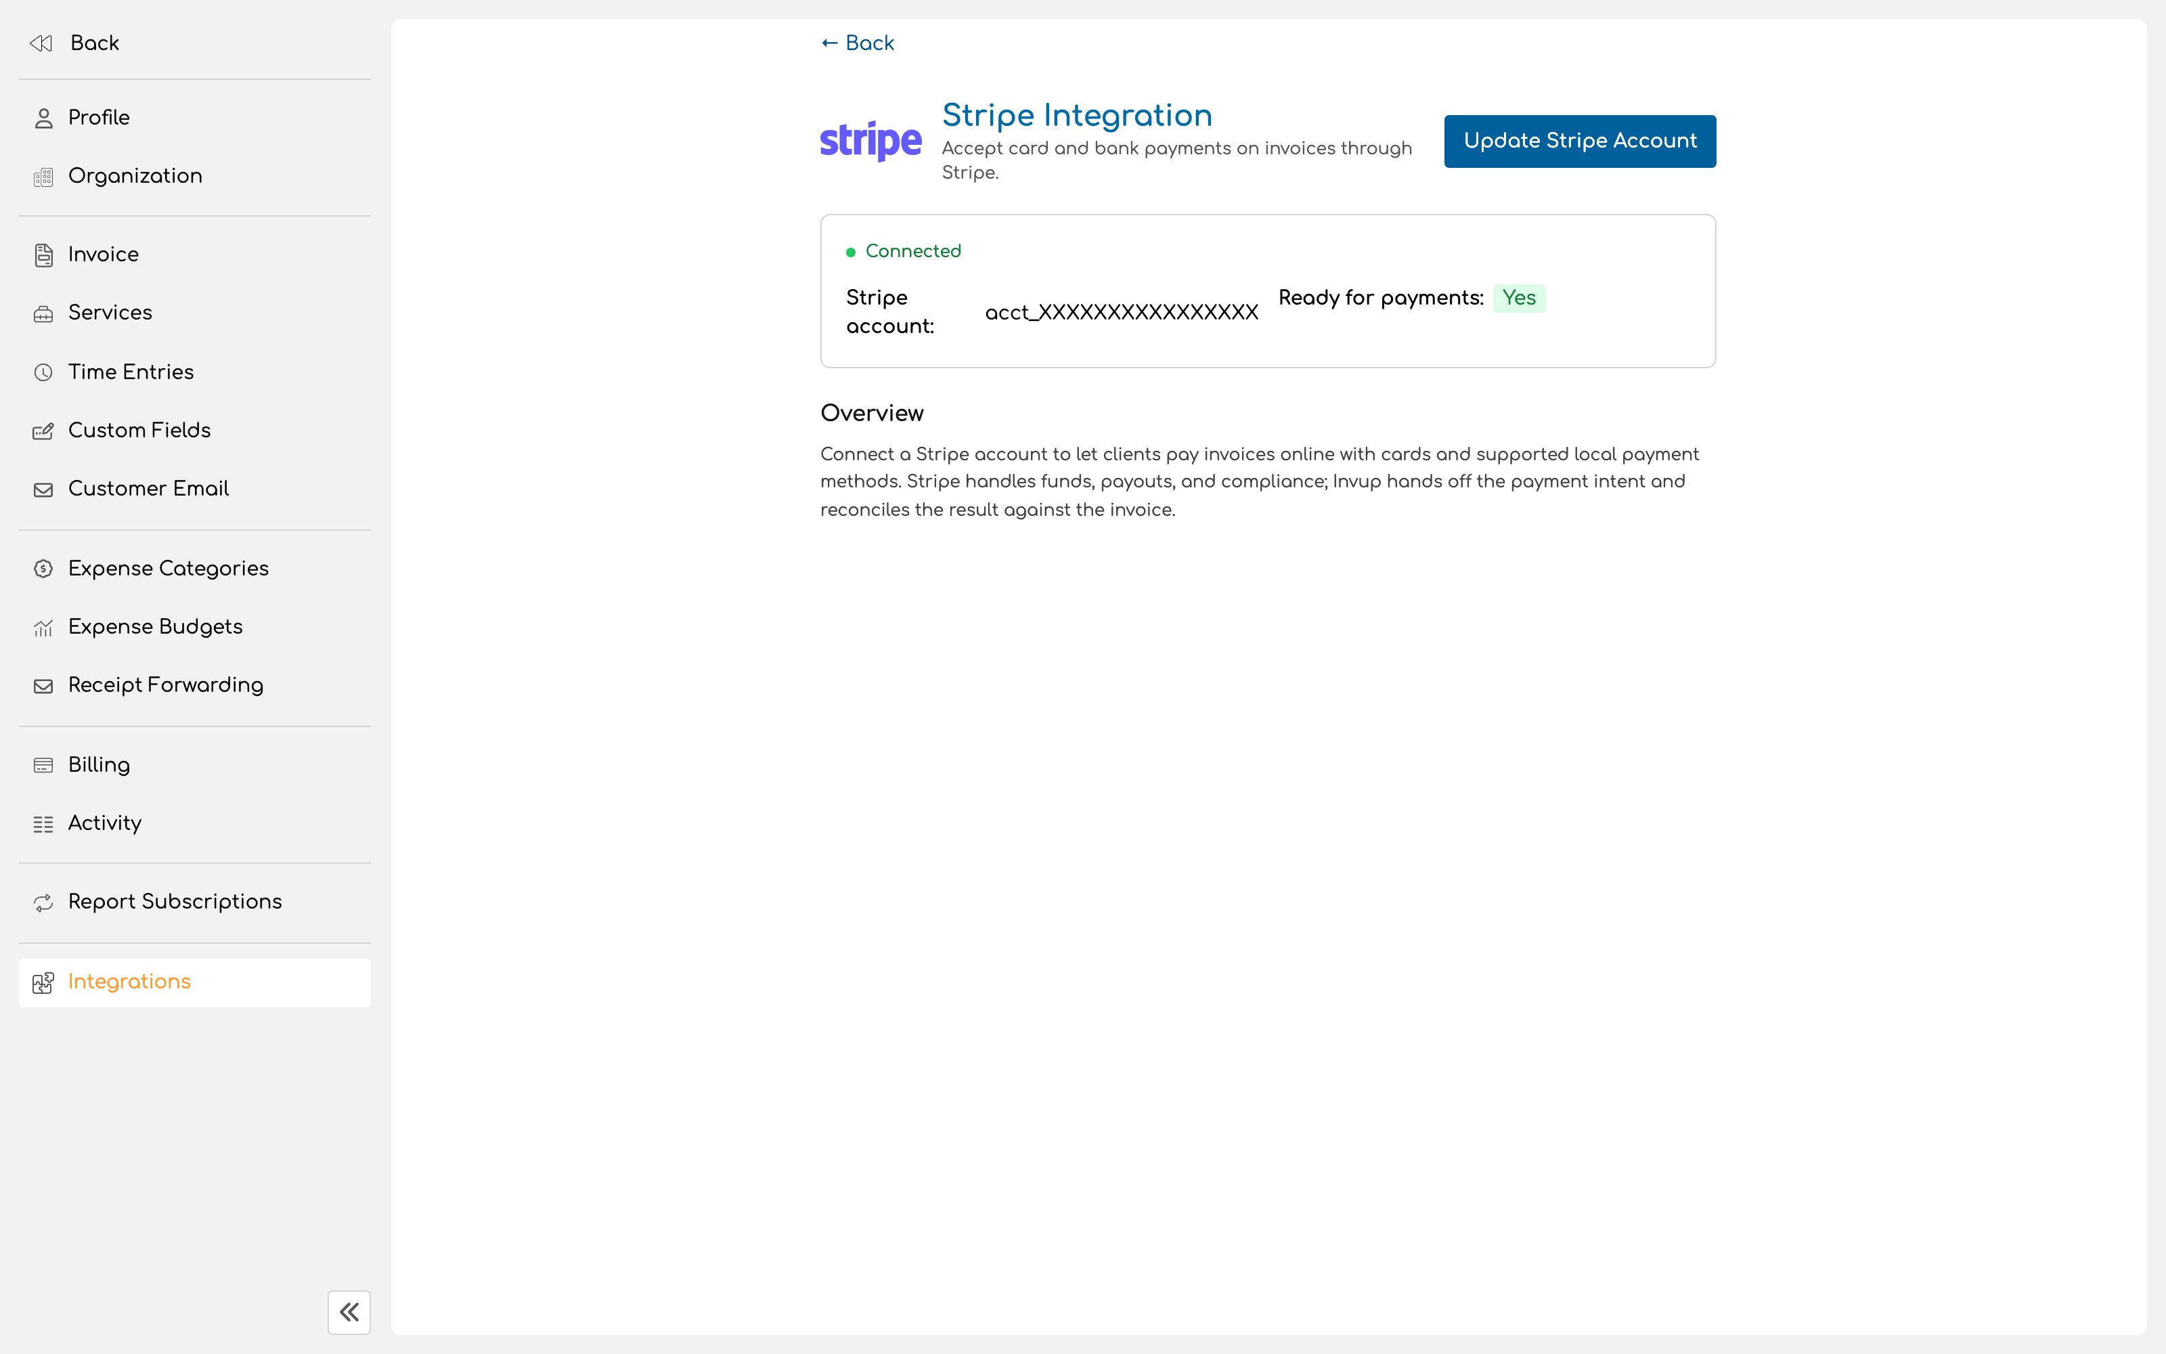The height and width of the screenshot is (1354, 2166).
Task: Open the Organization settings page
Action: (194, 177)
